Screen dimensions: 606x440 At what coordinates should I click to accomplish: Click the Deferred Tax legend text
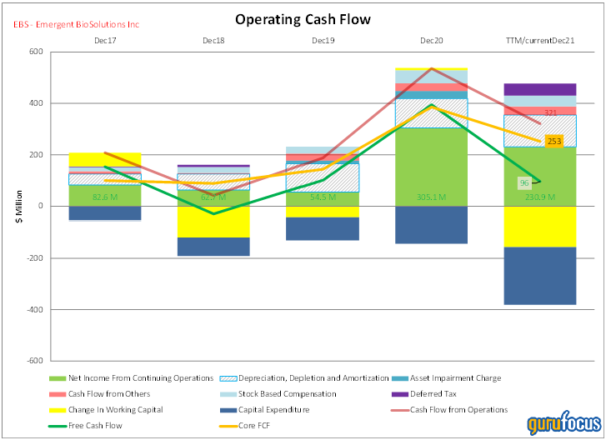pyautogui.click(x=433, y=394)
